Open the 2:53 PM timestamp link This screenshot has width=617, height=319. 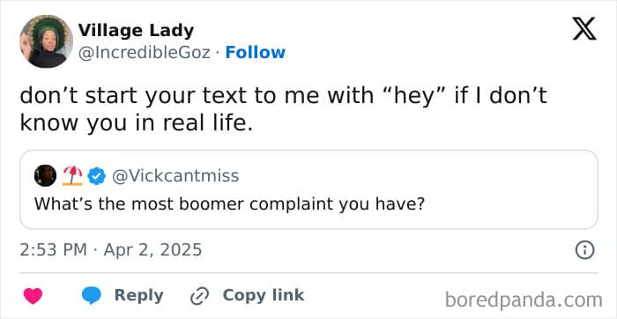[x=54, y=250]
